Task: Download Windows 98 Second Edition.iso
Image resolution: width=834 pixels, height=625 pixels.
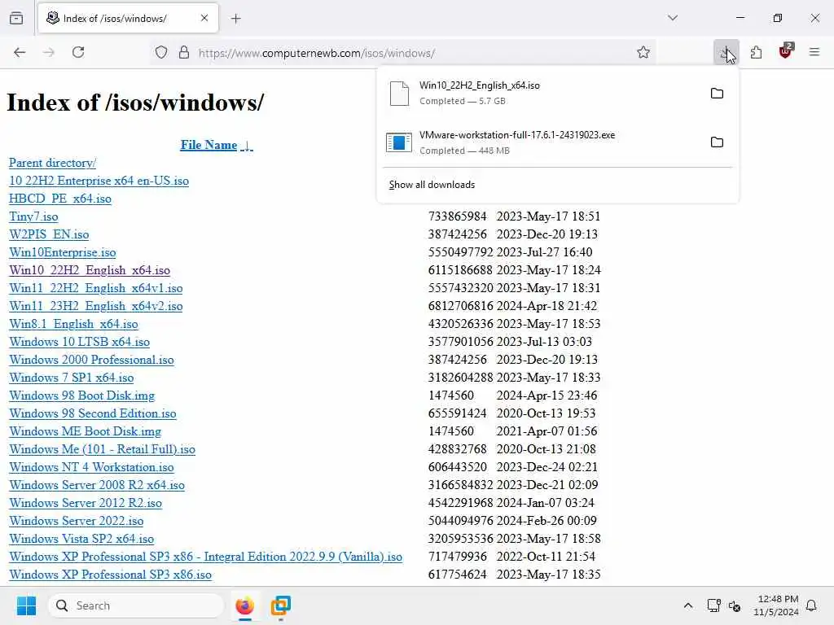Action: point(93,413)
